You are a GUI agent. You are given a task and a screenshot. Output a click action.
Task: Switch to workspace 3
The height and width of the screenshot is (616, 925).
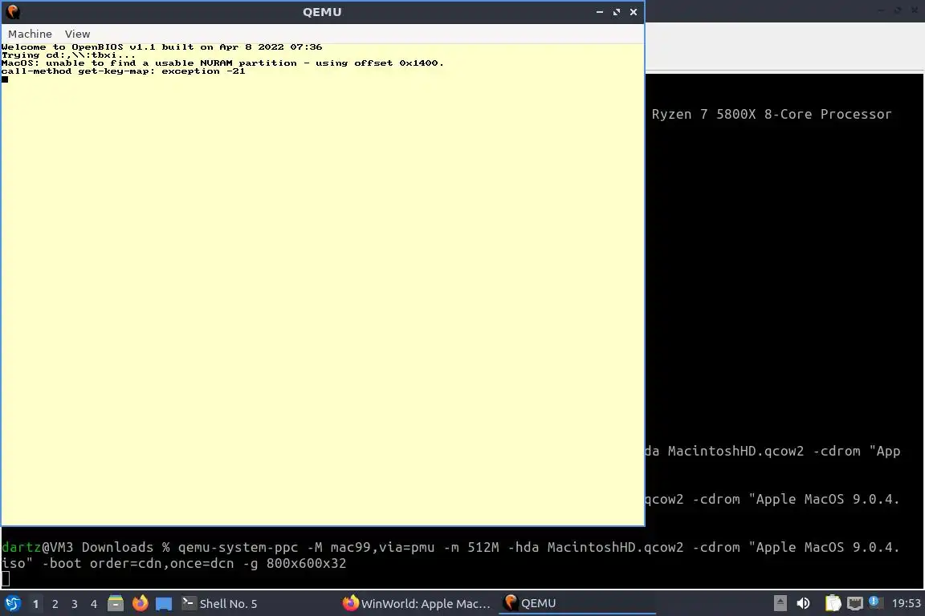(x=75, y=604)
